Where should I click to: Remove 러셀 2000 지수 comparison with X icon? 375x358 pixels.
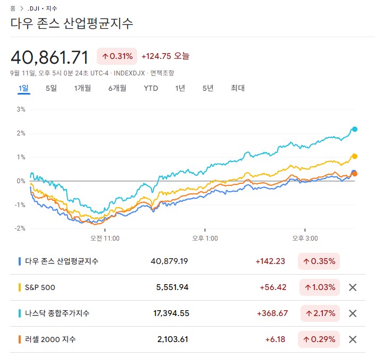tap(352, 339)
